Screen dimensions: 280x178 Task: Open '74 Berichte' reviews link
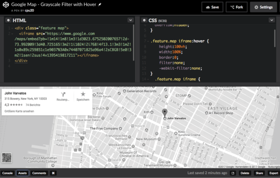click(x=33, y=105)
